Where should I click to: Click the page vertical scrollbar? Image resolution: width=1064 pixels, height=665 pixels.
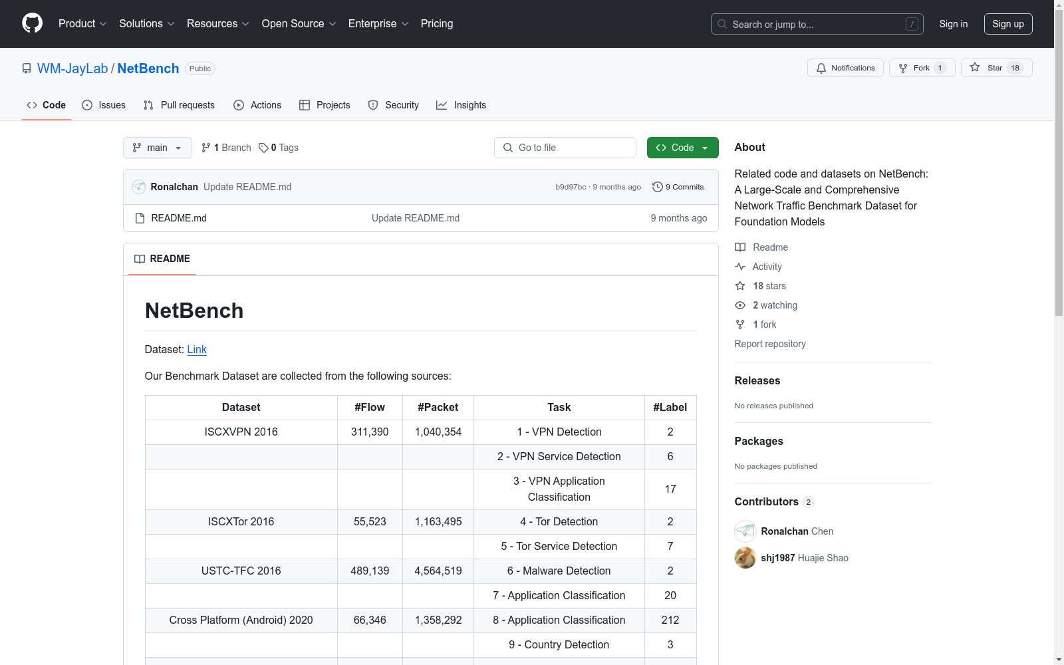(1059, 199)
